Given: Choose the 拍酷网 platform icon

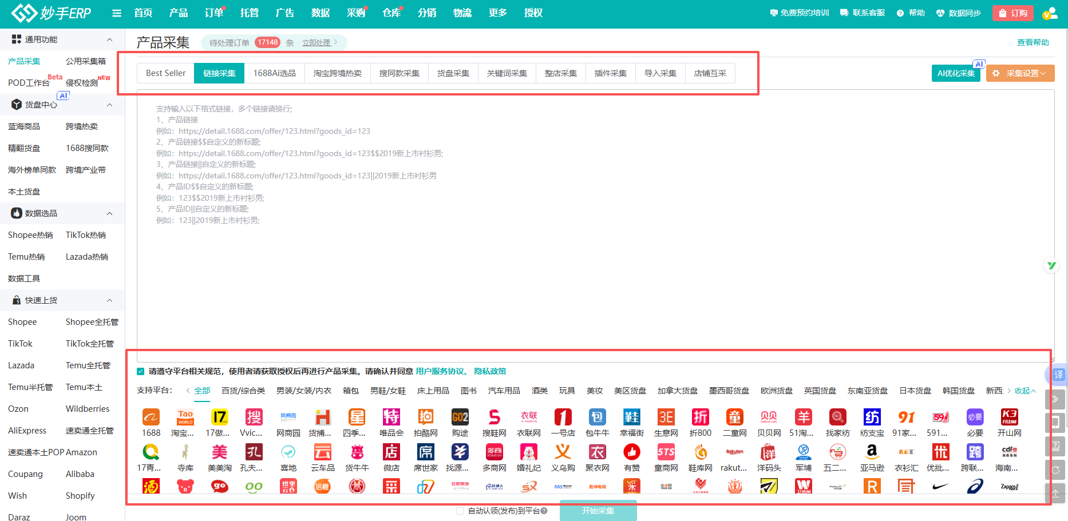Looking at the screenshot, I should coord(426,417).
